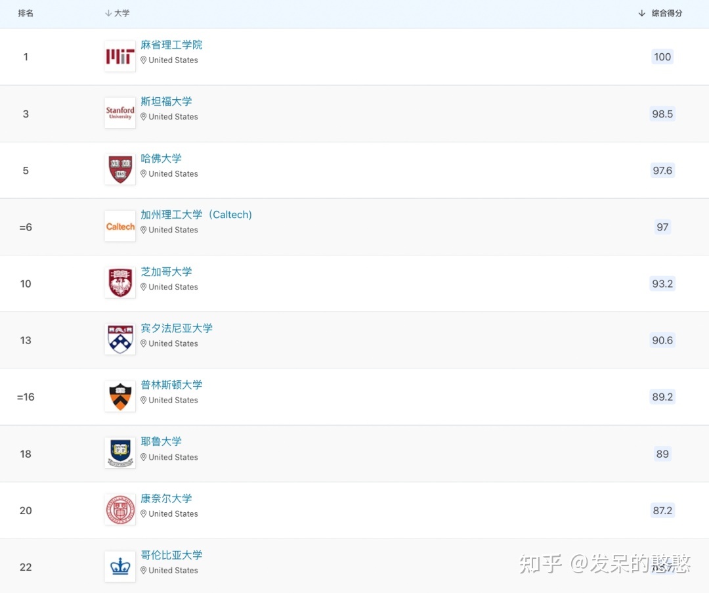
Task: Sort by 大学 column arrow
Action: coord(108,13)
